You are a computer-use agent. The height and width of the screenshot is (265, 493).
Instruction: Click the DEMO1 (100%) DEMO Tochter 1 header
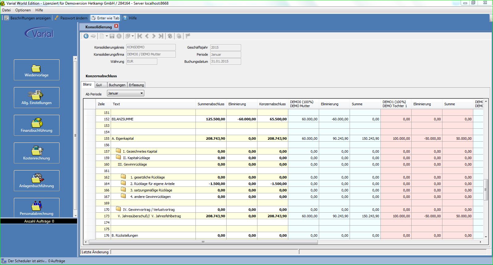[396, 104]
